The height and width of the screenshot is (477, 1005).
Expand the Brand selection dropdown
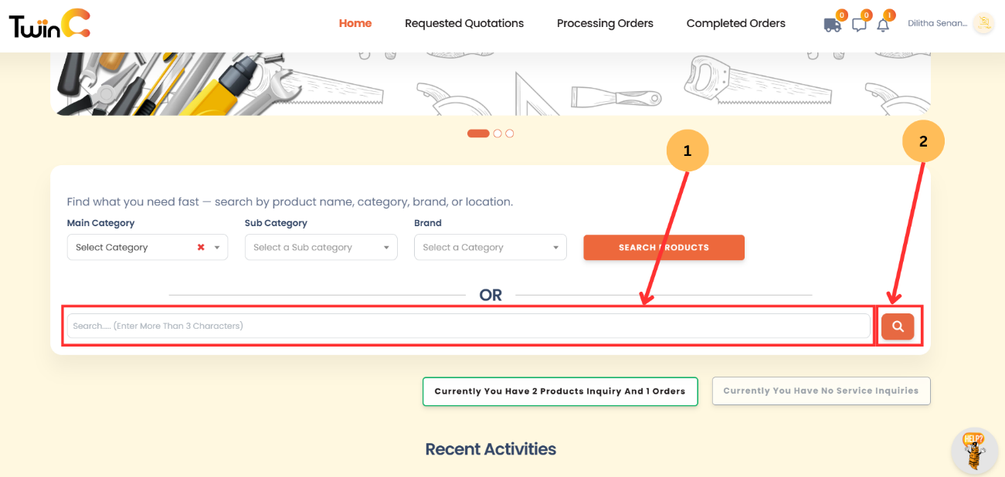click(x=490, y=247)
